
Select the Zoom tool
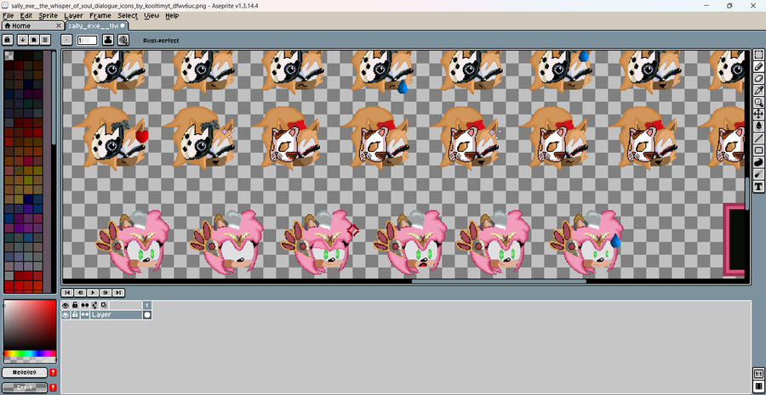pyautogui.click(x=758, y=103)
